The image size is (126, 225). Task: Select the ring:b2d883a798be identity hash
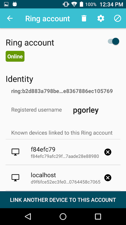pyautogui.click(x=62, y=91)
